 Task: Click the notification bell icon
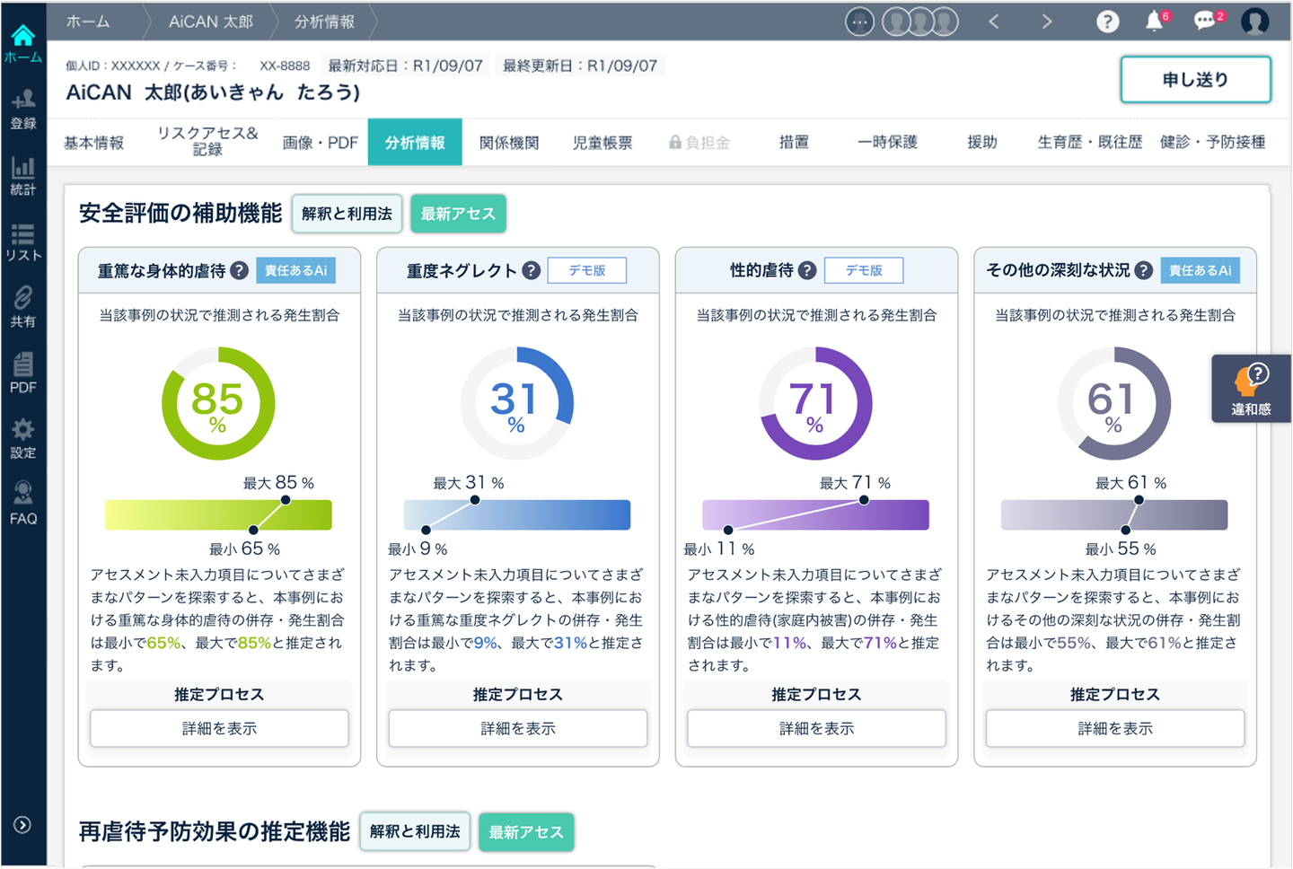(1155, 22)
